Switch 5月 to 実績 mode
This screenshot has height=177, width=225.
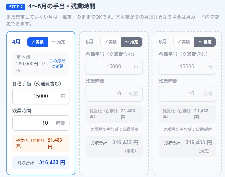pyautogui.click(x=111, y=42)
